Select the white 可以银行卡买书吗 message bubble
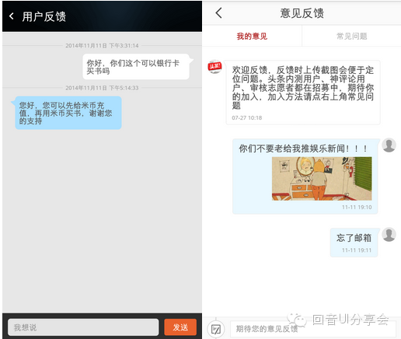Screen dimensions: 401x339 point(136,67)
